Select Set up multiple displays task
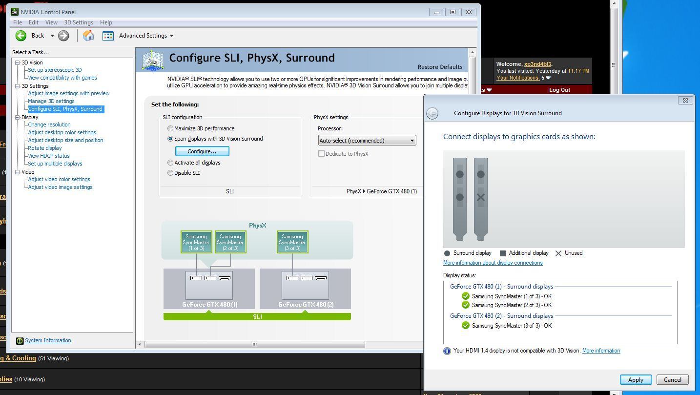This screenshot has height=395, width=700. pyautogui.click(x=55, y=164)
